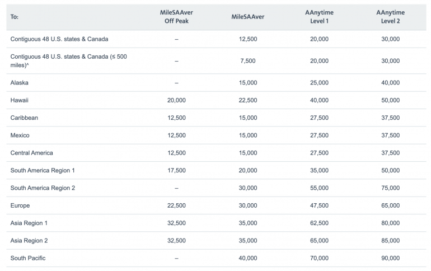This screenshot has width=431, height=271.
Task: Click the 7,500 MileSAAver value
Action: point(247,60)
